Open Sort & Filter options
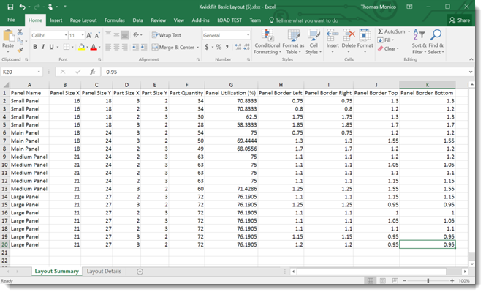 [419, 42]
